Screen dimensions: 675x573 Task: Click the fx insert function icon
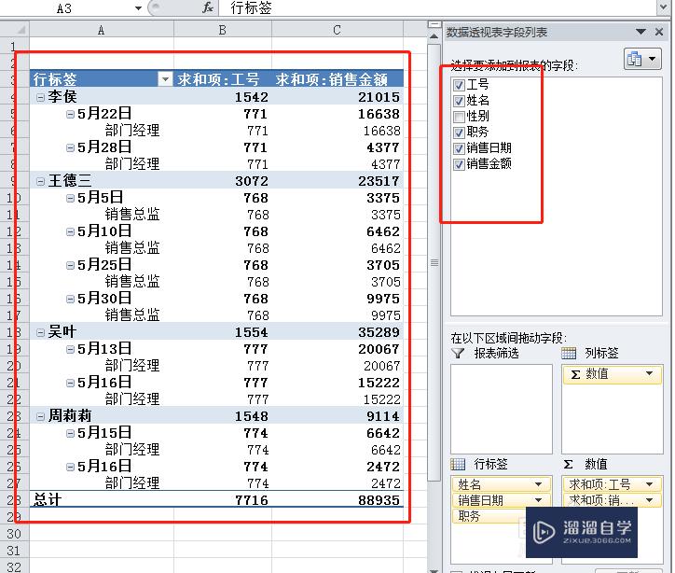point(208,7)
